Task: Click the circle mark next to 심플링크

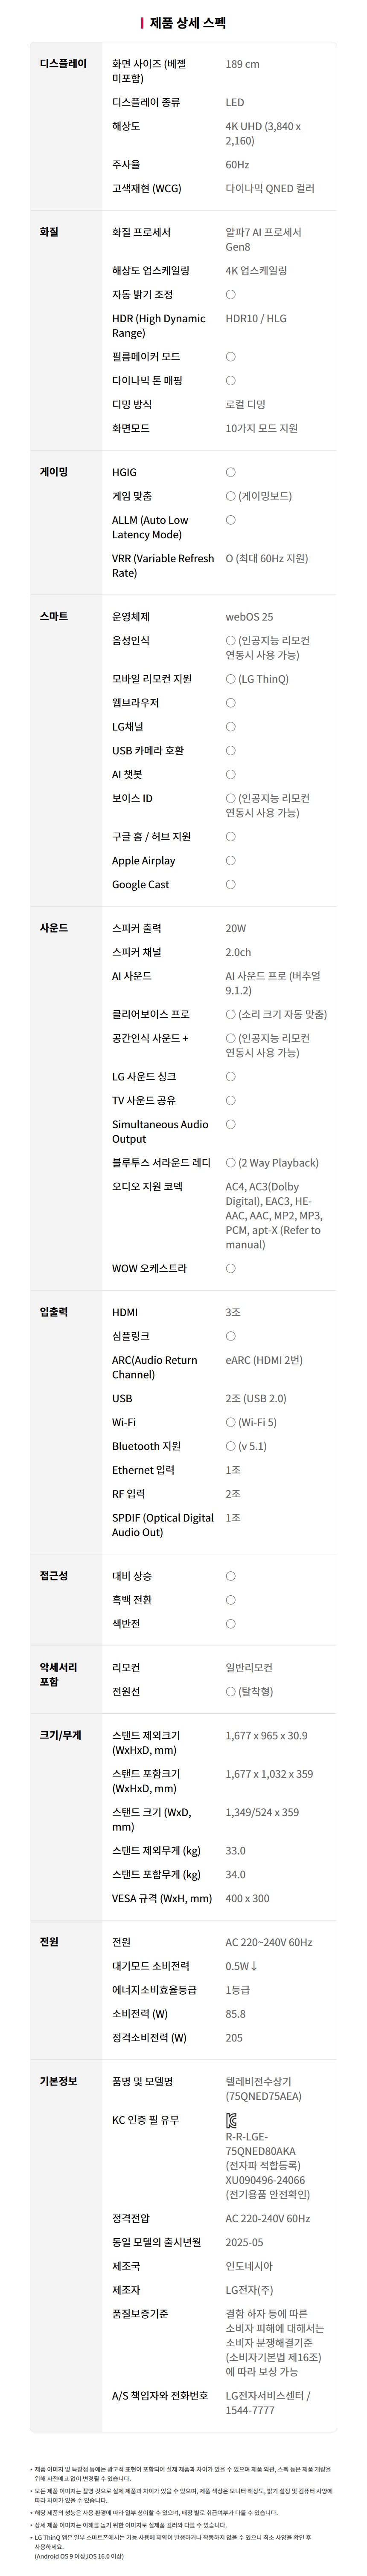Action: 230,1336
